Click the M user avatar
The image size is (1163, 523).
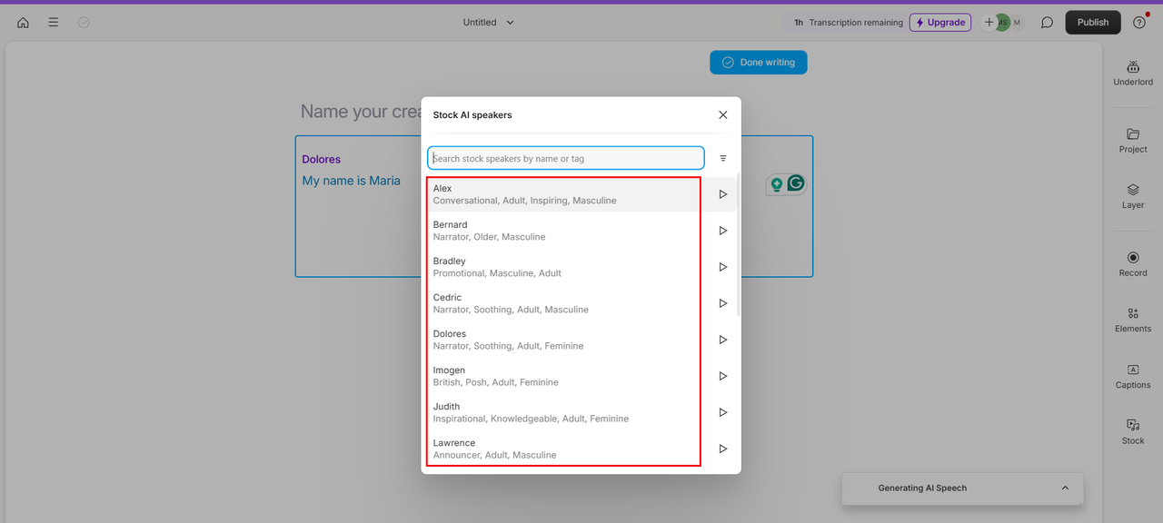[1017, 23]
